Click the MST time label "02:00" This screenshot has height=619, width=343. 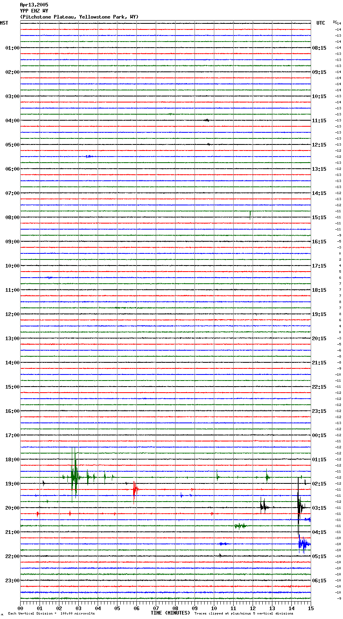[13, 72]
